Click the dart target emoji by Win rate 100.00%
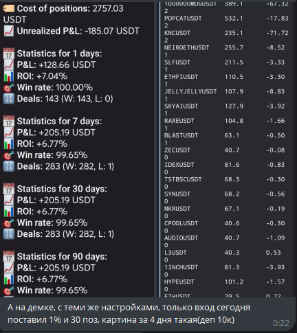 pos(9,87)
